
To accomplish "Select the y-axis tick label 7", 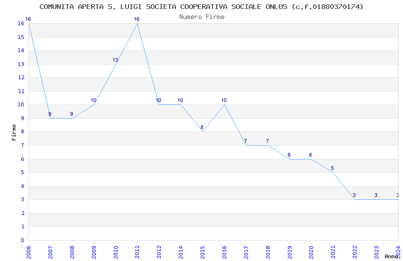I will (x=23, y=145).
